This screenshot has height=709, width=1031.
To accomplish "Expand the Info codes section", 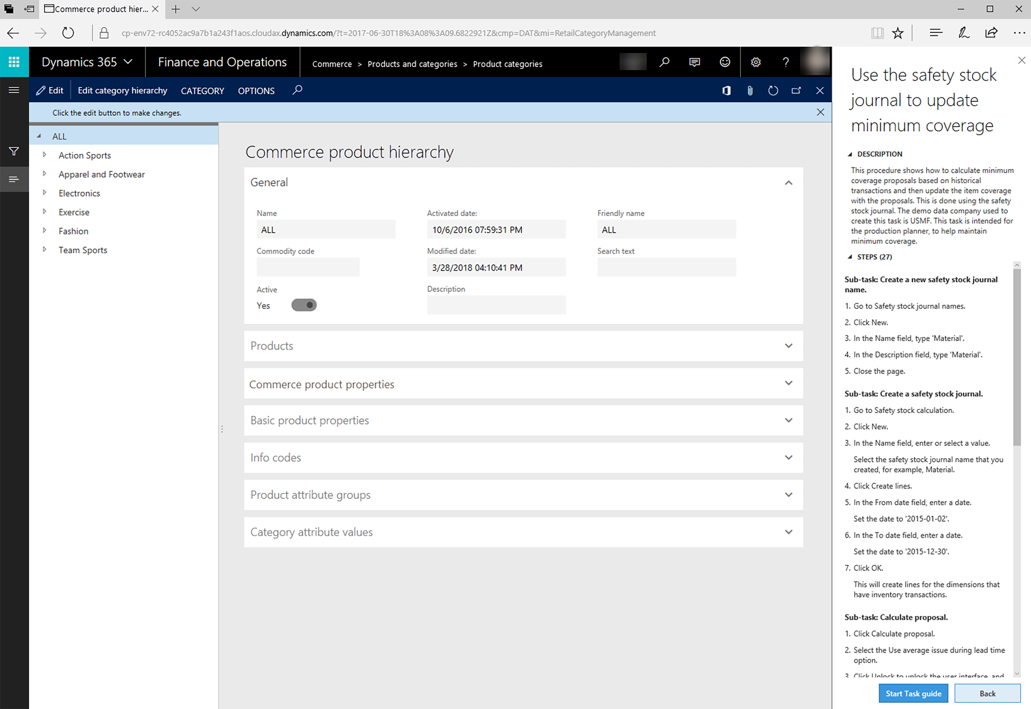I will click(x=523, y=458).
